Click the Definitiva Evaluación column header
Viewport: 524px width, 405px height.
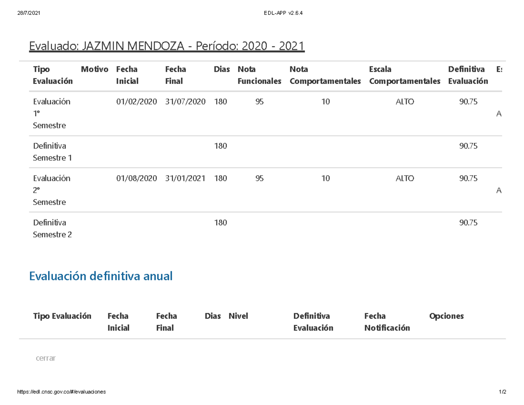[467, 75]
